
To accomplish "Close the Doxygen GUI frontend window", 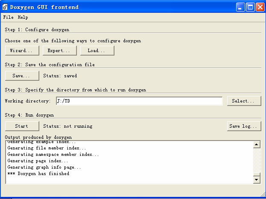I will point(260,7).
